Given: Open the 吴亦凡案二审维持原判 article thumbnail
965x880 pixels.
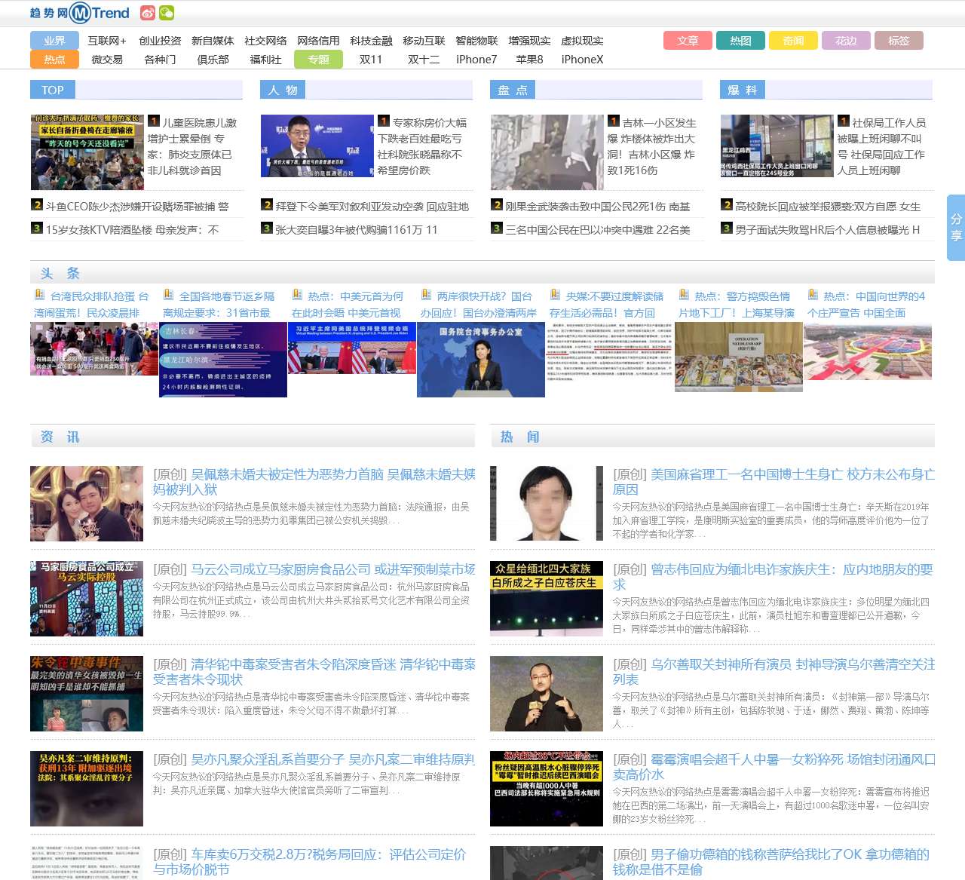Looking at the screenshot, I should coord(87,789).
